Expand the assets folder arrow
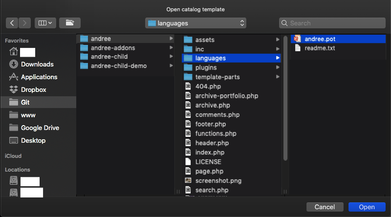Screen dimensions: 391x217 [x=278, y=40]
